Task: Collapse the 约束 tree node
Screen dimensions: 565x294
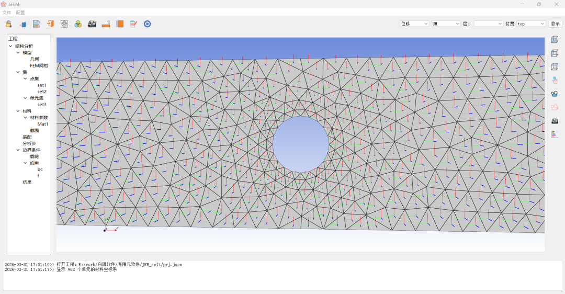Action: pos(25,163)
